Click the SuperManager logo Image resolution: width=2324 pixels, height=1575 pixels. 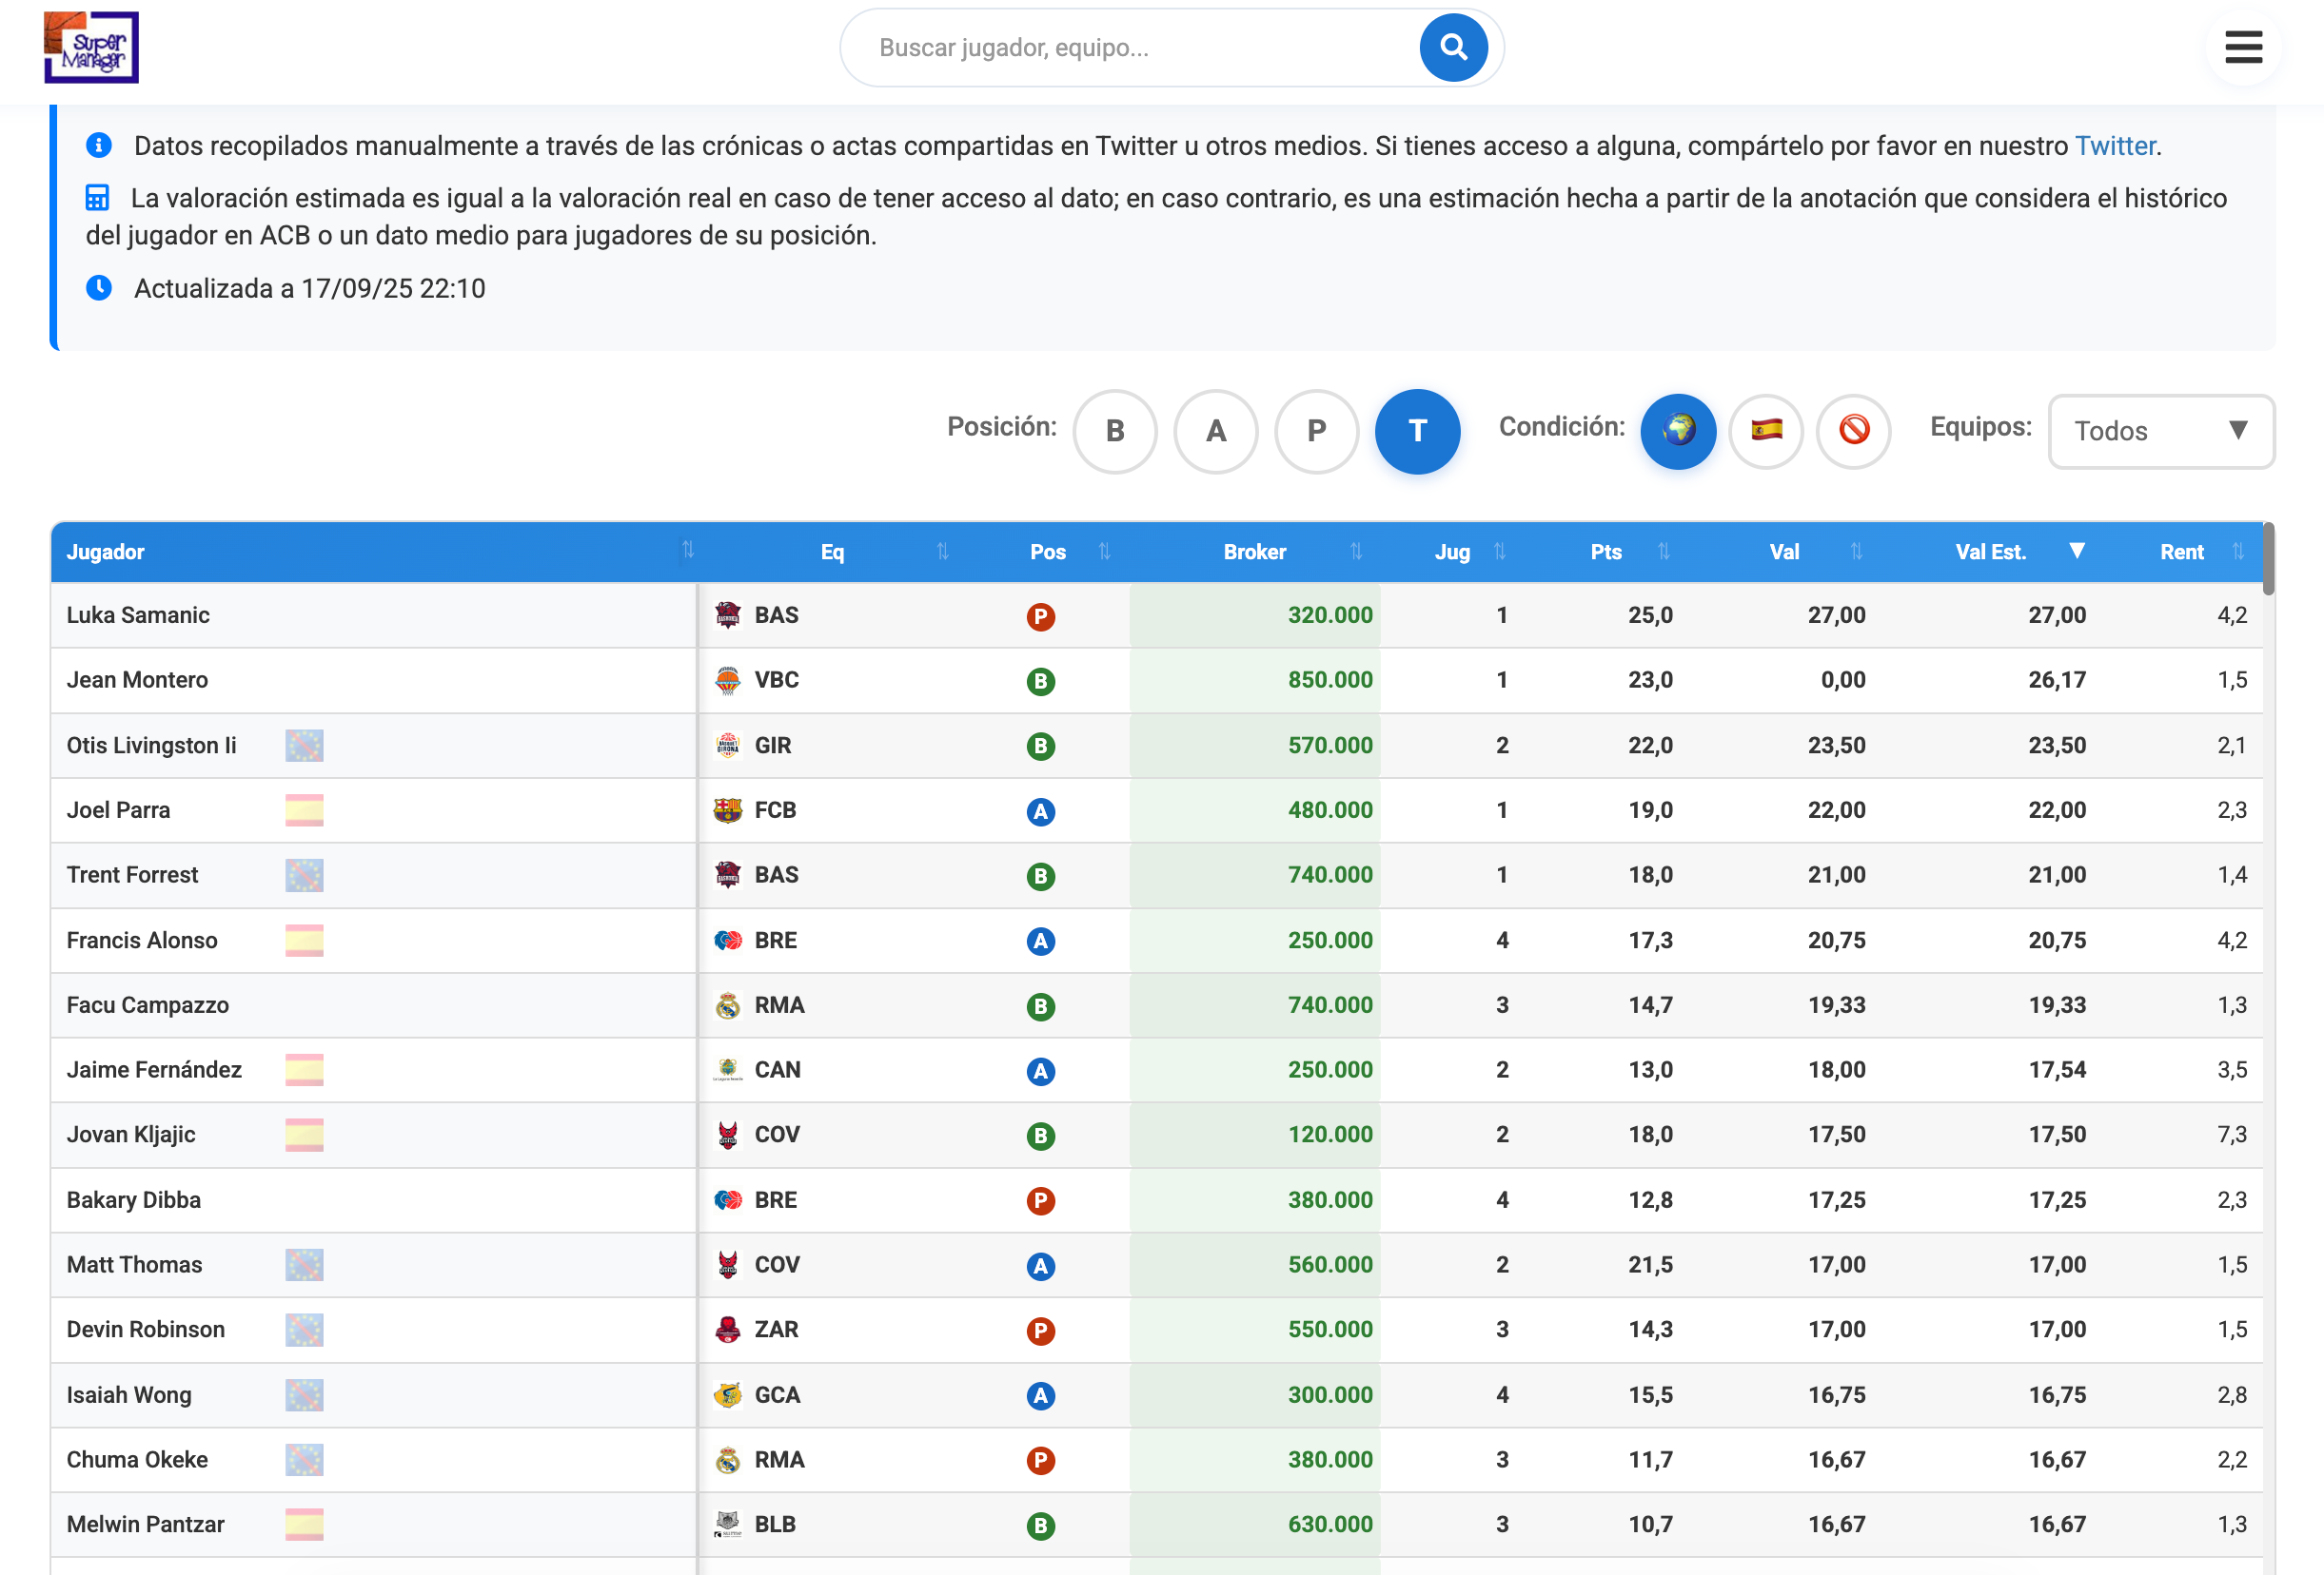coord(91,47)
